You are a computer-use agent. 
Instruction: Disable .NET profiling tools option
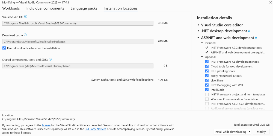tap(207, 71)
